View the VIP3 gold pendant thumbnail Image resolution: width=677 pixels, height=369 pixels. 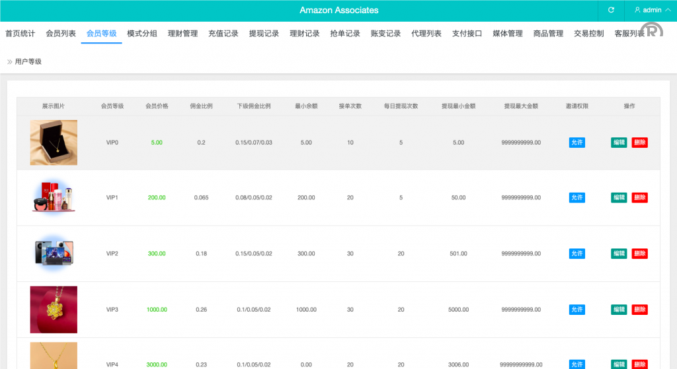coord(54,310)
